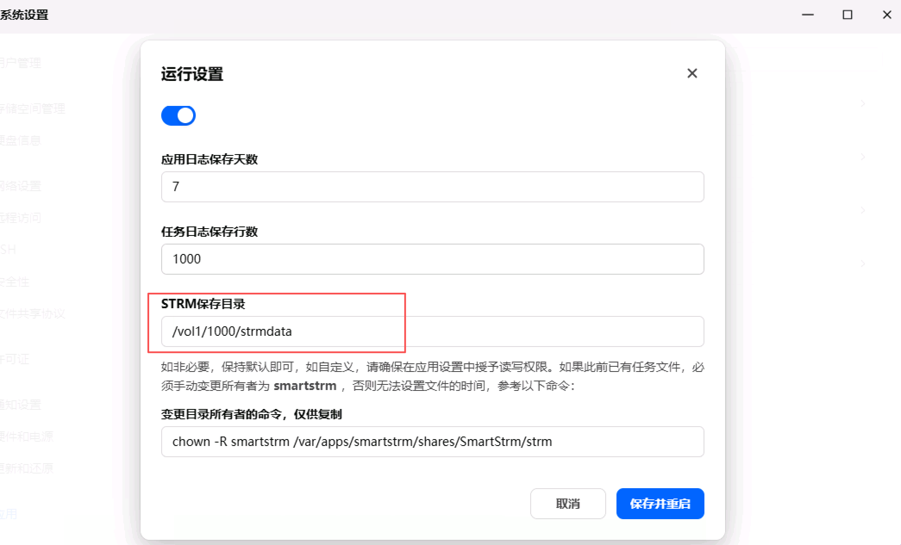Switch to 应用 section in sidebar
The height and width of the screenshot is (545, 901).
pos(9,514)
